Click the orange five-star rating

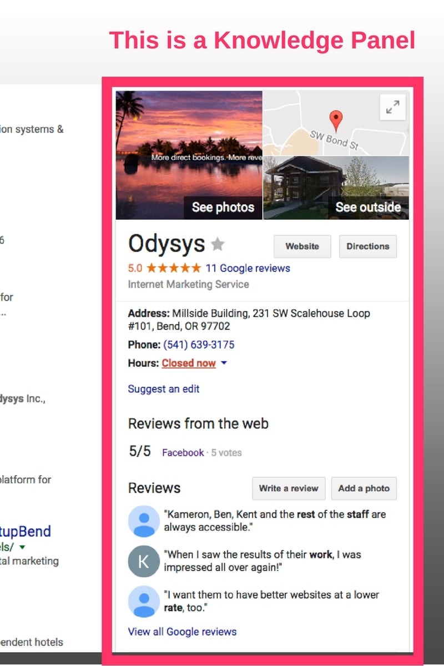174,268
